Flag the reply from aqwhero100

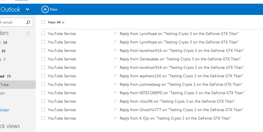click(x=116, y=76)
